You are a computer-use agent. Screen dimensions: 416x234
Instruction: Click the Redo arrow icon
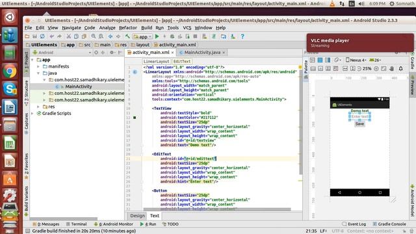59,36
